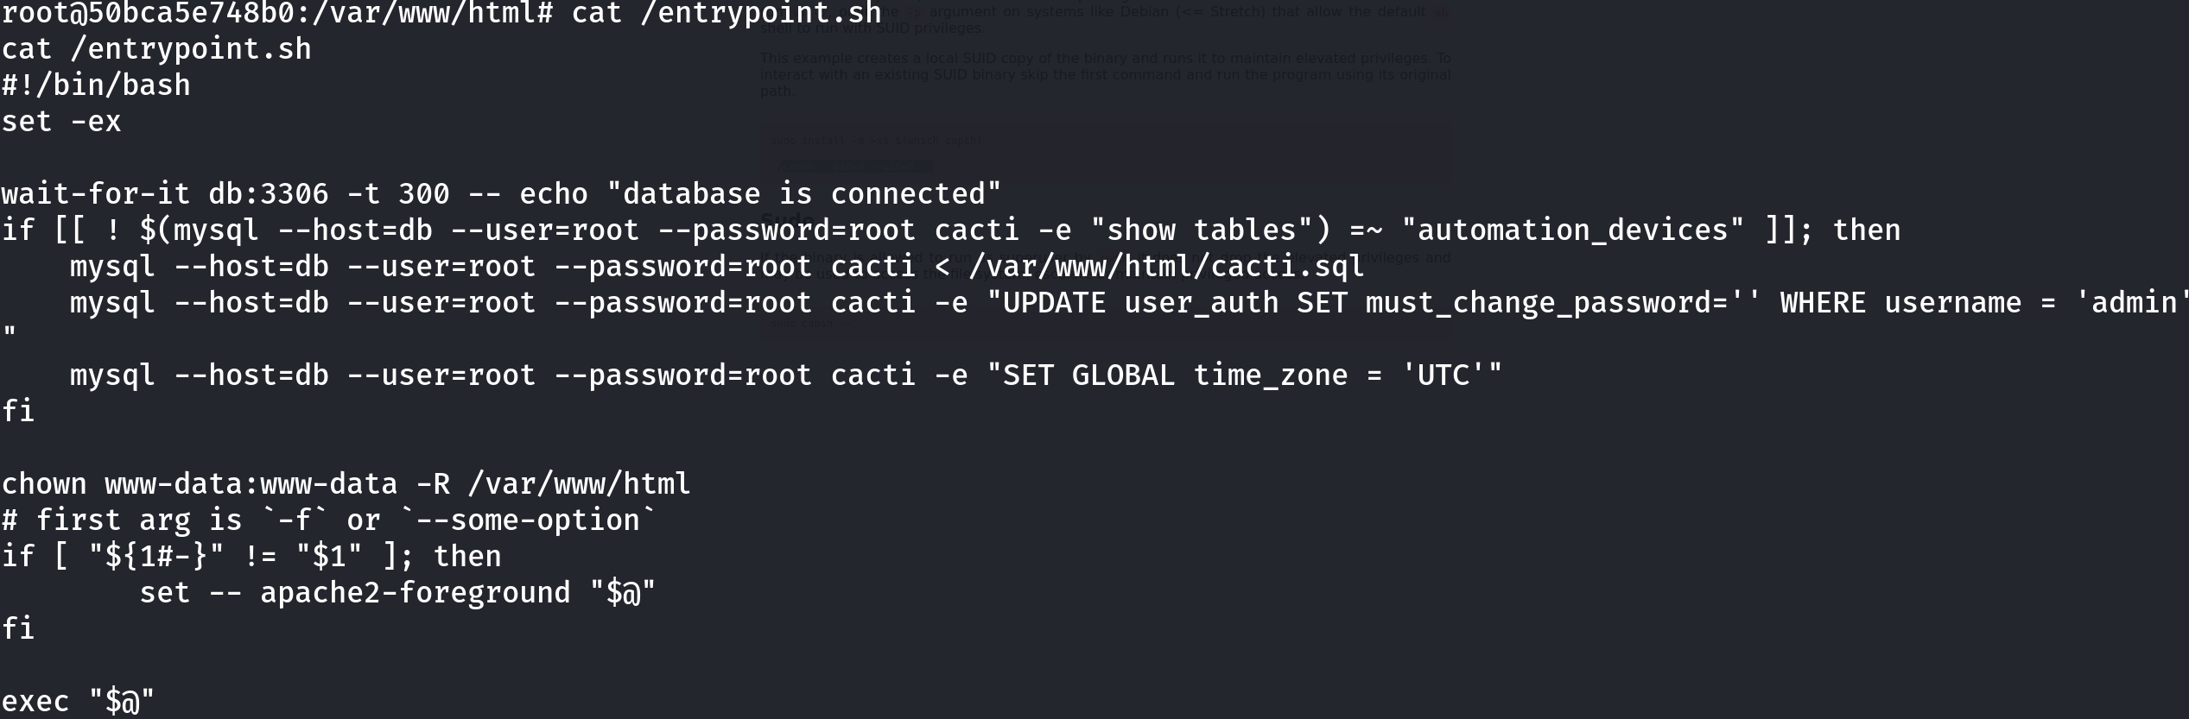This screenshot has height=719, width=2189.
Task: Click the "database is connected" string
Action: tap(804, 194)
